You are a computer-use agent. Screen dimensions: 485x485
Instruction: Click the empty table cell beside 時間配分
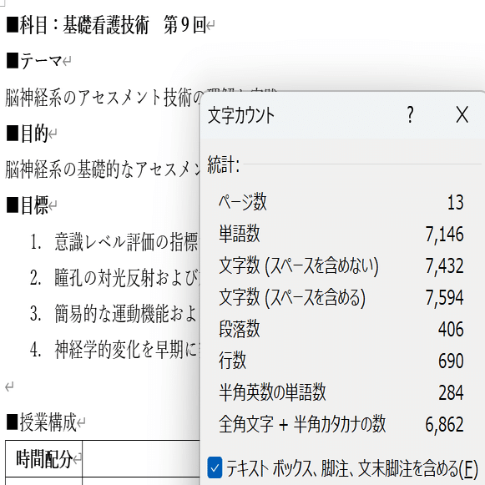point(141,459)
